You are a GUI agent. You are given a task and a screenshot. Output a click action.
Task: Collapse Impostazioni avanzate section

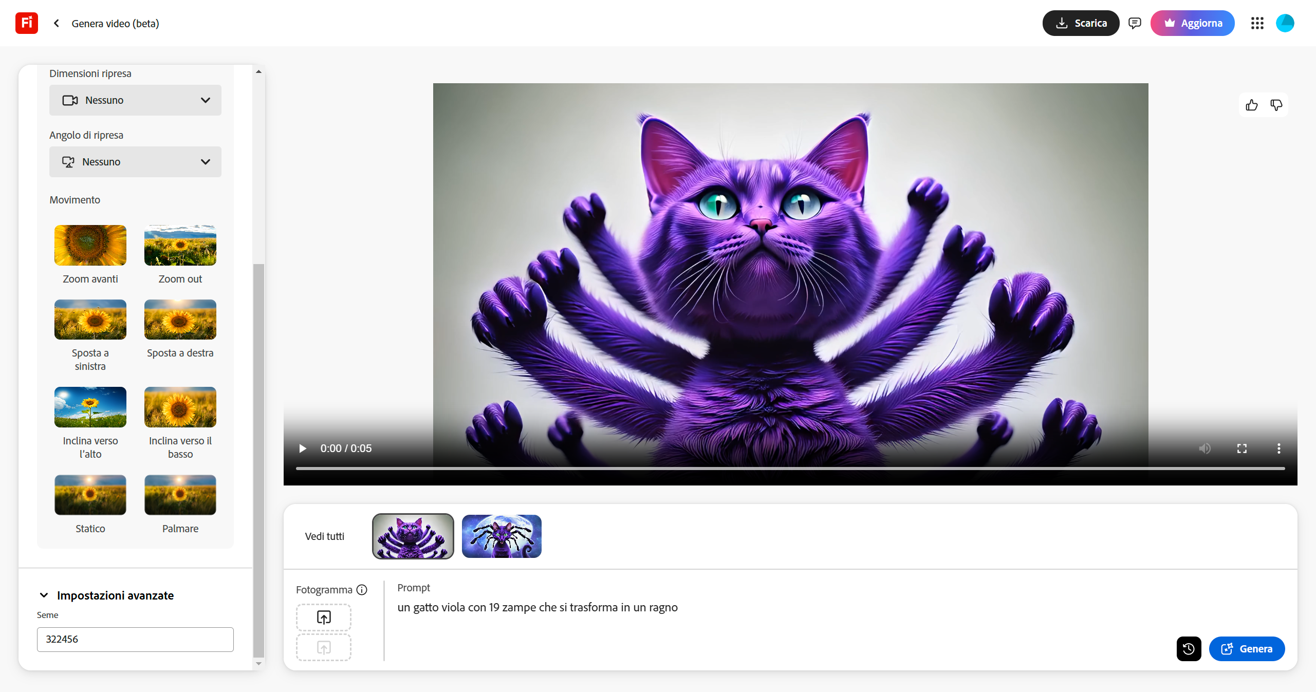44,595
